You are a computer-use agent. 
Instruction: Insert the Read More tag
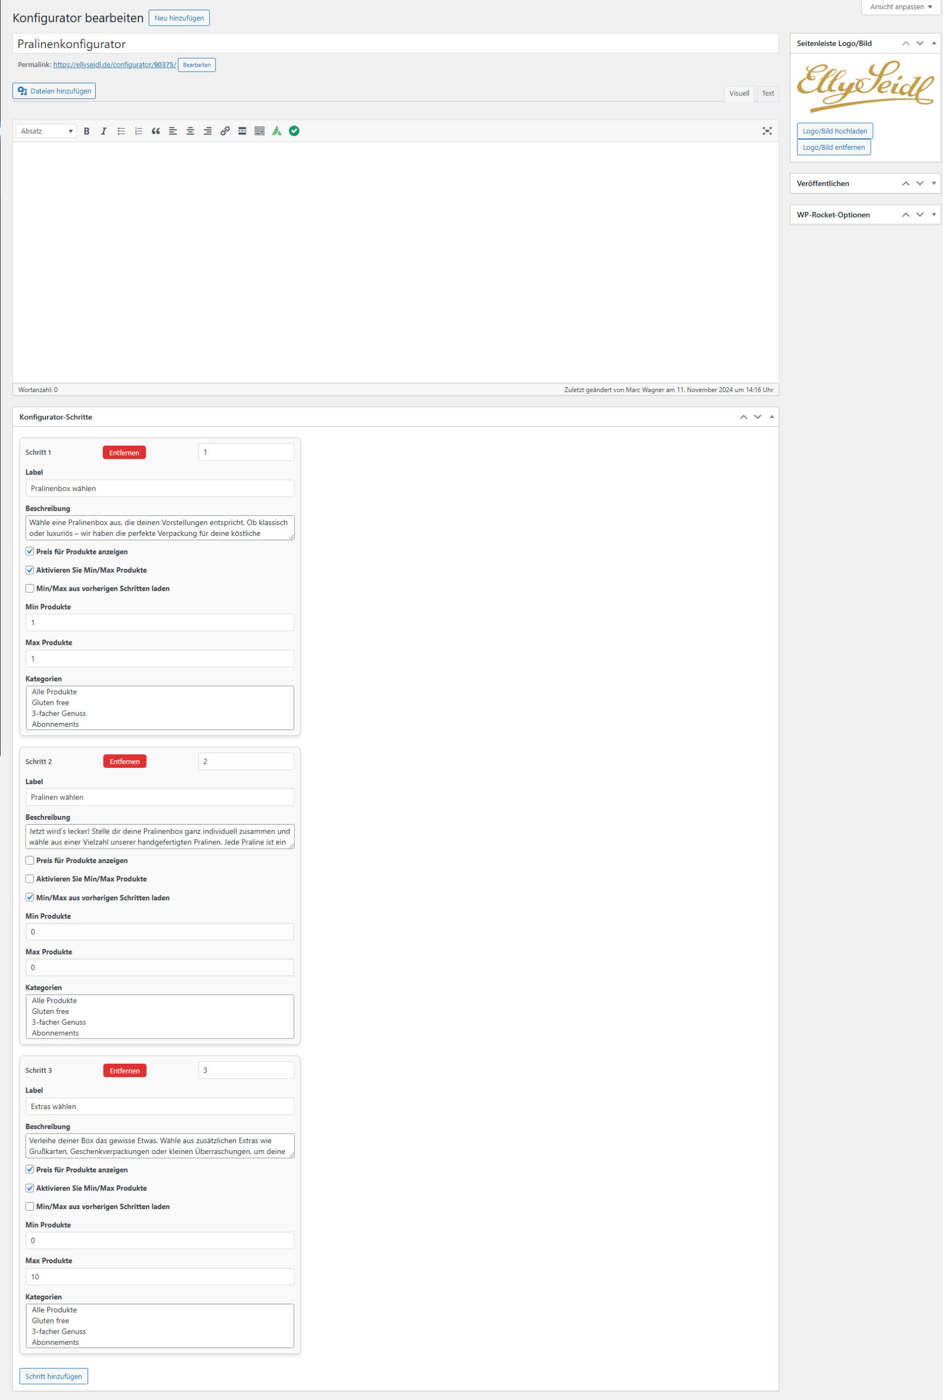click(x=242, y=131)
